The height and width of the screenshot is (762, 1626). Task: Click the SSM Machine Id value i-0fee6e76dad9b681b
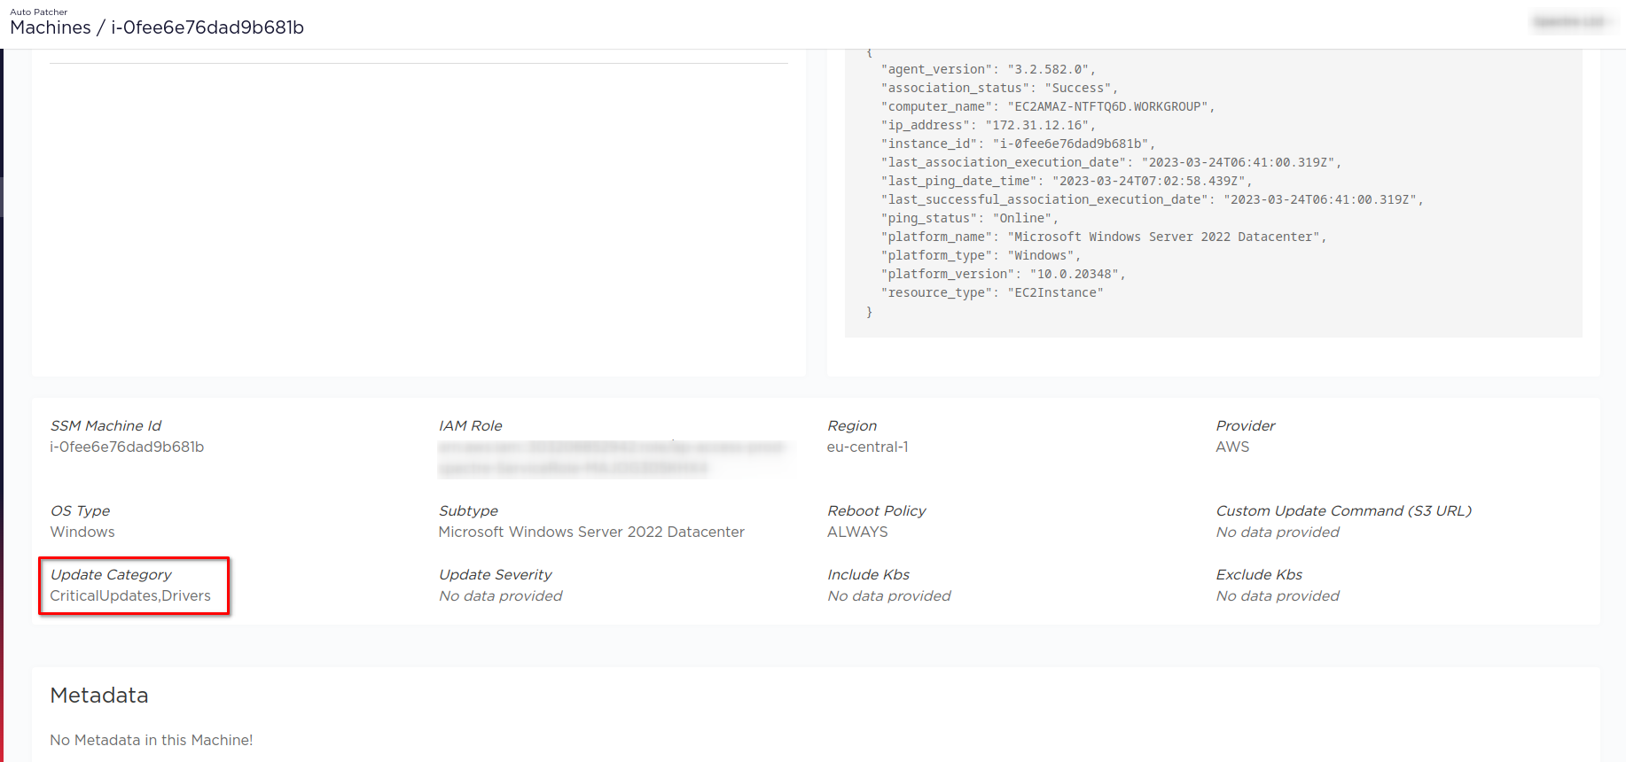pyautogui.click(x=127, y=447)
